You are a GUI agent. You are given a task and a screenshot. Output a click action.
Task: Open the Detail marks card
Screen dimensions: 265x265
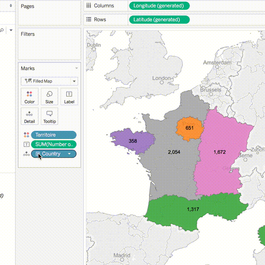[x=29, y=116]
